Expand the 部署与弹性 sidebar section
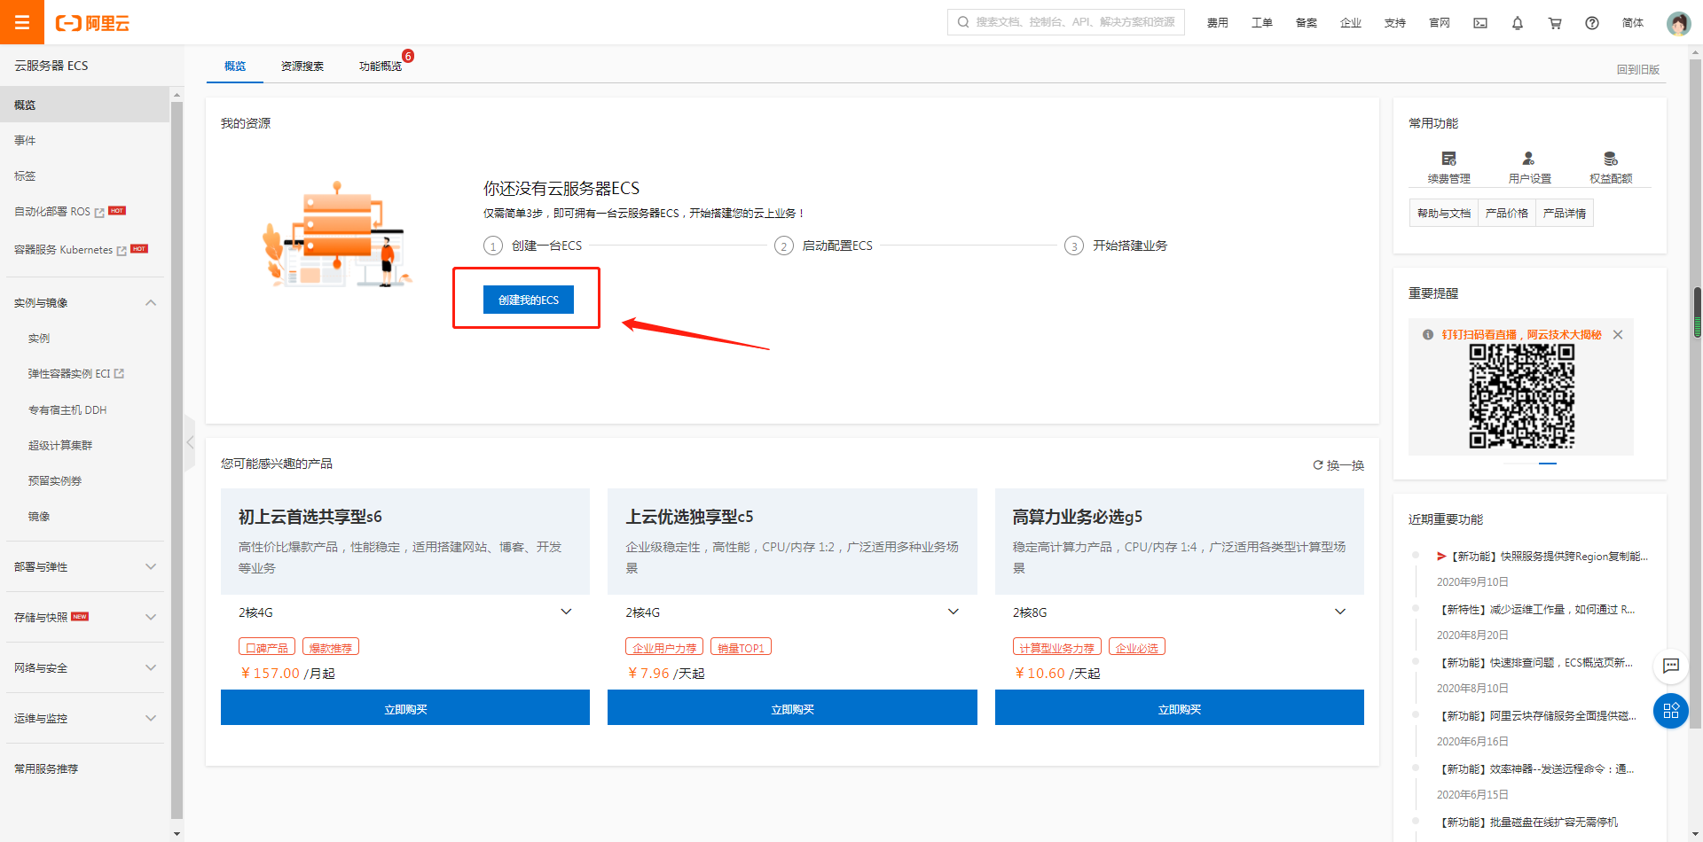The image size is (1703, 842). (x=151, y=567)
